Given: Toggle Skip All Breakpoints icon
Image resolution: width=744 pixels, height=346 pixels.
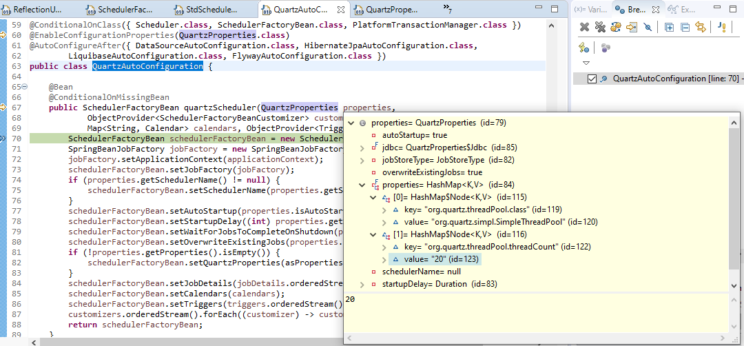Looking at the screenshot, I should coord(647,28).
